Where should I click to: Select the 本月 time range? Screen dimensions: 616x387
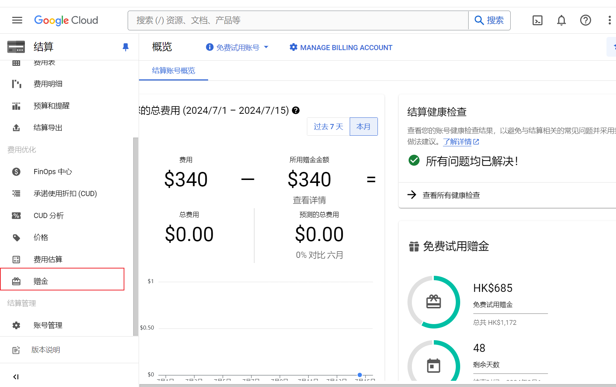pos(364,127)
